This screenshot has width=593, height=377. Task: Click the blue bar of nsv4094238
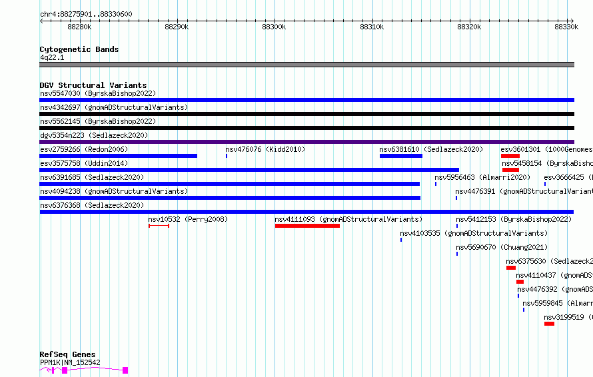coord(230,198)
